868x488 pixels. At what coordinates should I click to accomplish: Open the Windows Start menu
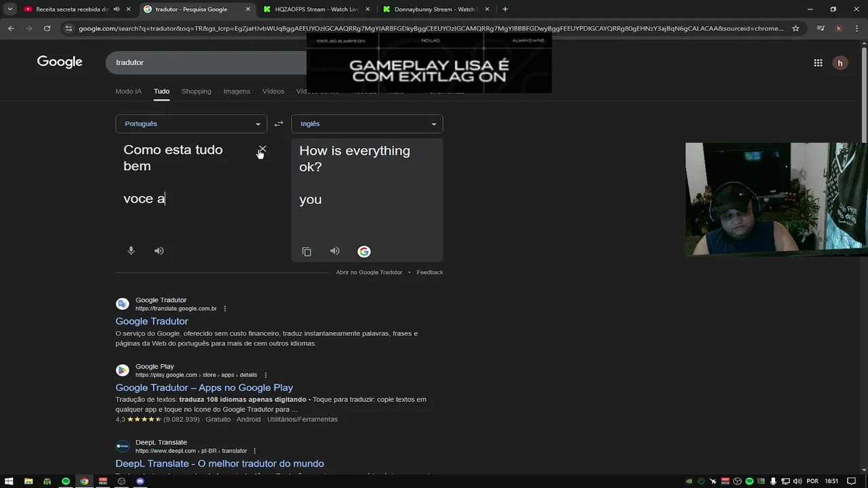click(x=9, y=481)
